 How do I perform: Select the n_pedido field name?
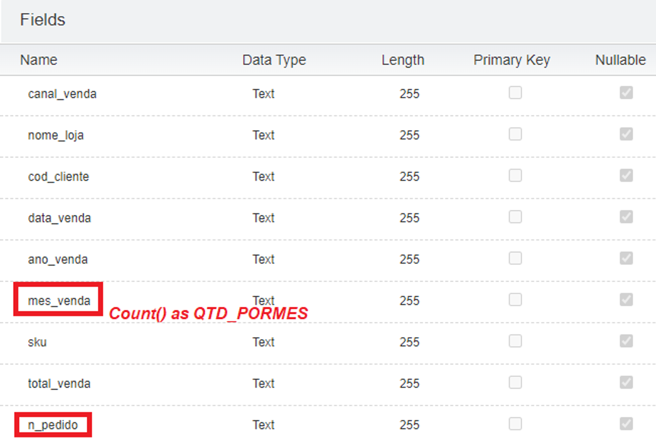point(53,425)
